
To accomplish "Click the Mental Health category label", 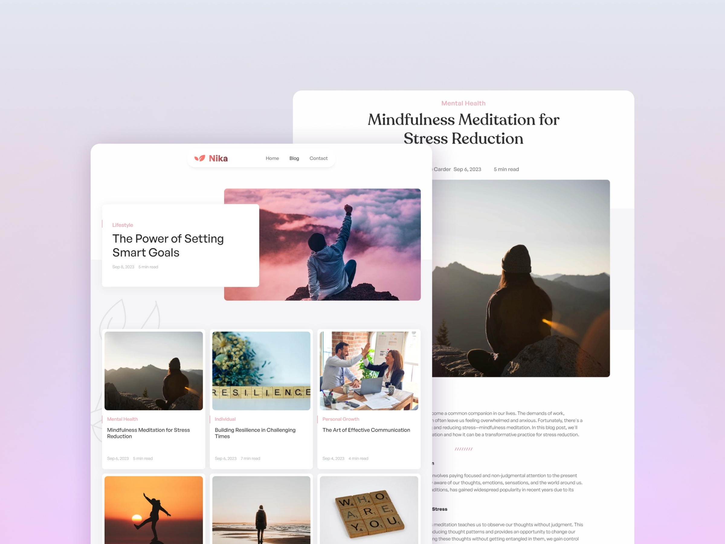I will coord(123,419).
